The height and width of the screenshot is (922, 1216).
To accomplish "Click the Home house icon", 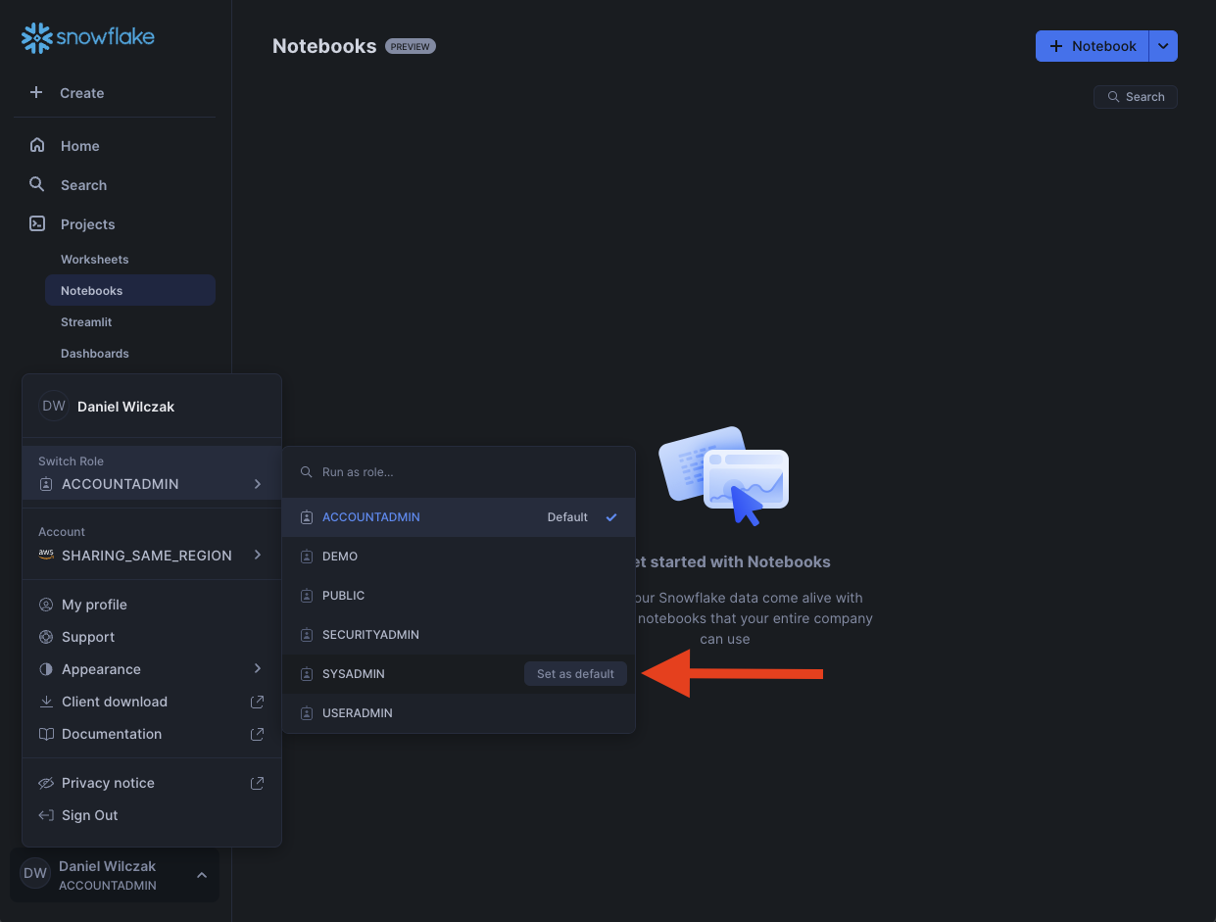I will click(37, 145).
